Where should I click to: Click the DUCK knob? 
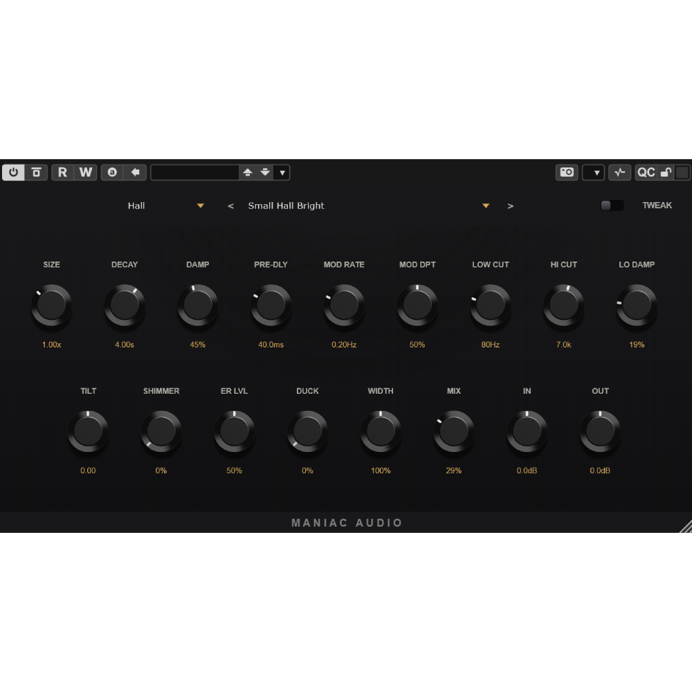pos(308,431)
